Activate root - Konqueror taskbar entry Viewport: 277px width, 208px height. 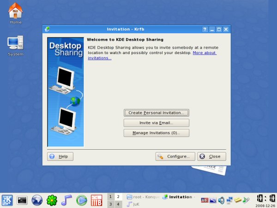coord(143,197)
